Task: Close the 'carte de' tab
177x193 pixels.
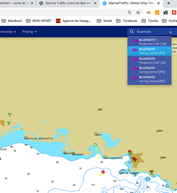Action: (x=32, y=3)
